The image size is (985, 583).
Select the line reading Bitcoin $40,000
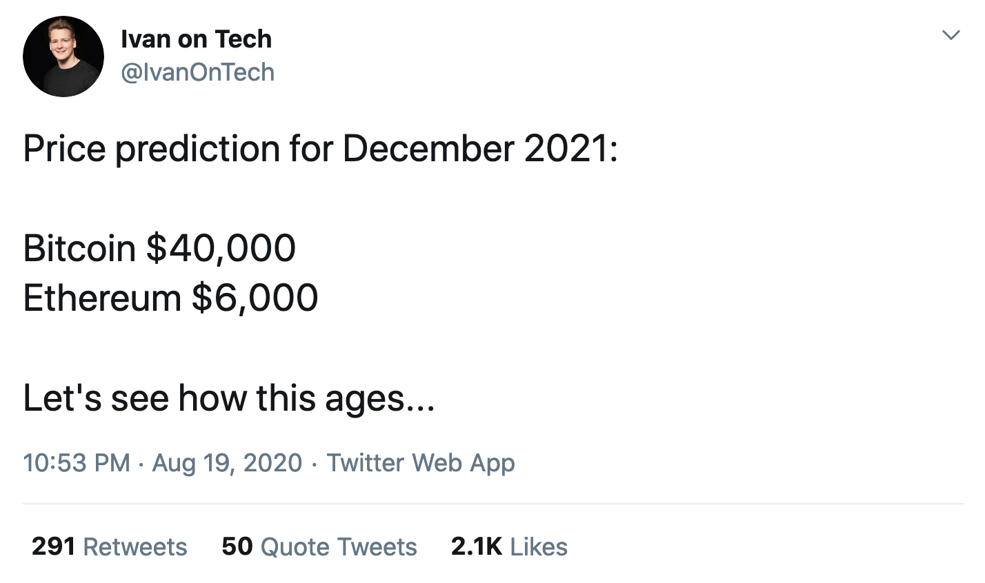pos(159,248)
